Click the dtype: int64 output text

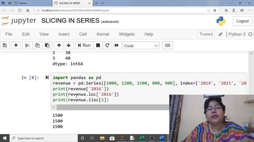(68, 64)
